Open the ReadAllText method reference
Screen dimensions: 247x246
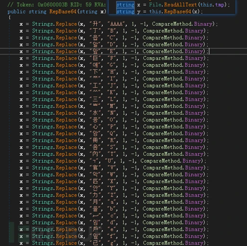click(180, 5)
